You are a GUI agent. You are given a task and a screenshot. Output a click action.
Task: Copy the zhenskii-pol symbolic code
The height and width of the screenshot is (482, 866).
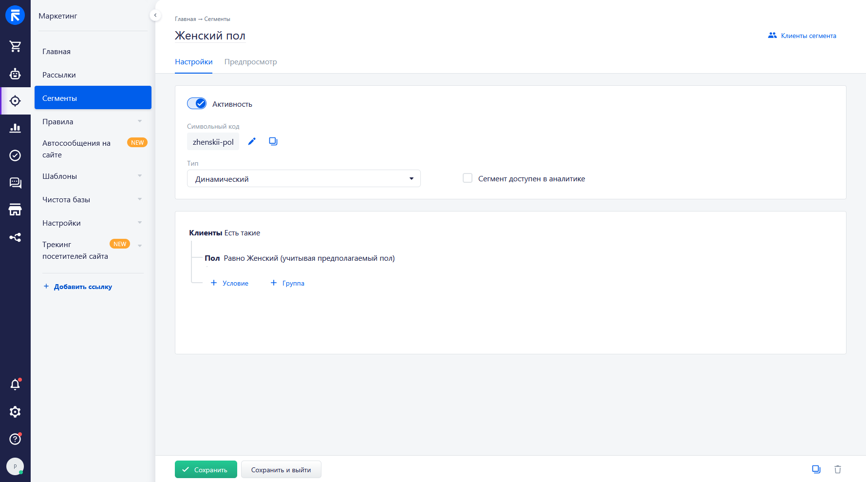coord(273,141)
